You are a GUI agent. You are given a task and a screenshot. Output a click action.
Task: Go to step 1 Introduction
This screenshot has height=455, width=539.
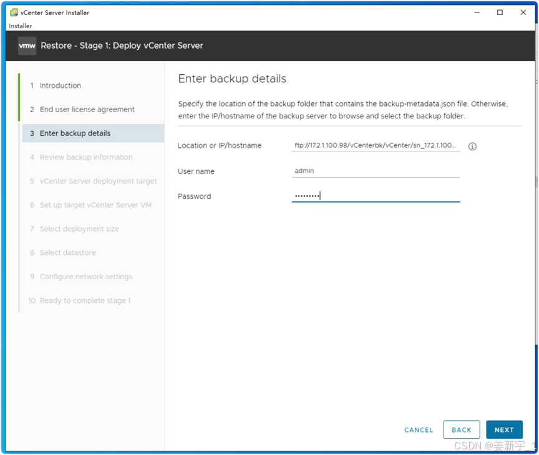(60, 85)
